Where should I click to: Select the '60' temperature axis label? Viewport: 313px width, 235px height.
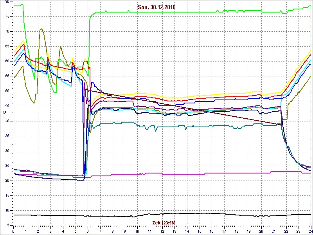tap(7, 61)
